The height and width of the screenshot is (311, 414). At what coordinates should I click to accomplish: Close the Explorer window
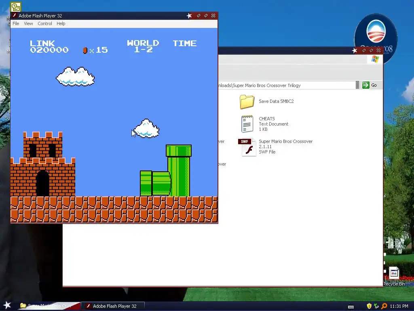click(x=378, y=51)
